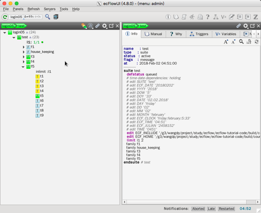Click the Output printer-pages toolbar icon

tap(200, 17)
